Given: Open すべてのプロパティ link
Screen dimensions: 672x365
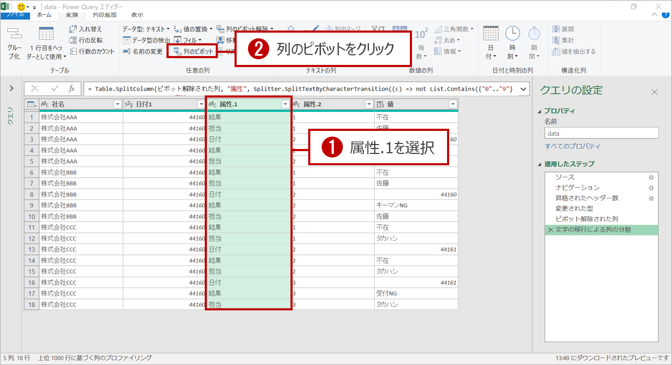Looking at the screenshot, I should coord(572,146).
